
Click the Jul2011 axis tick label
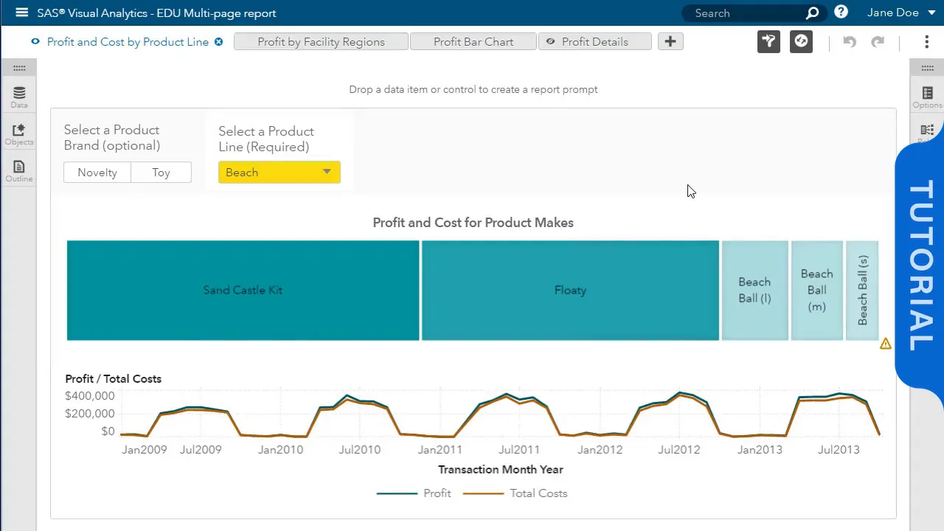[519, 450]
